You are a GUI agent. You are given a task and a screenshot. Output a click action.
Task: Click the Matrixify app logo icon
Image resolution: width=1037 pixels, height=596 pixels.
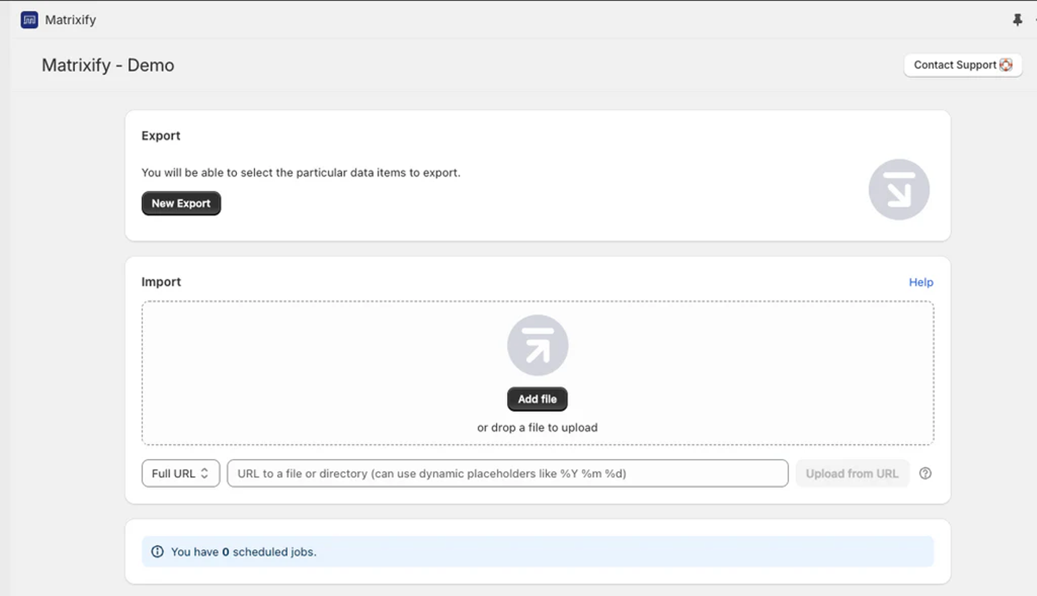click(30, 20)
